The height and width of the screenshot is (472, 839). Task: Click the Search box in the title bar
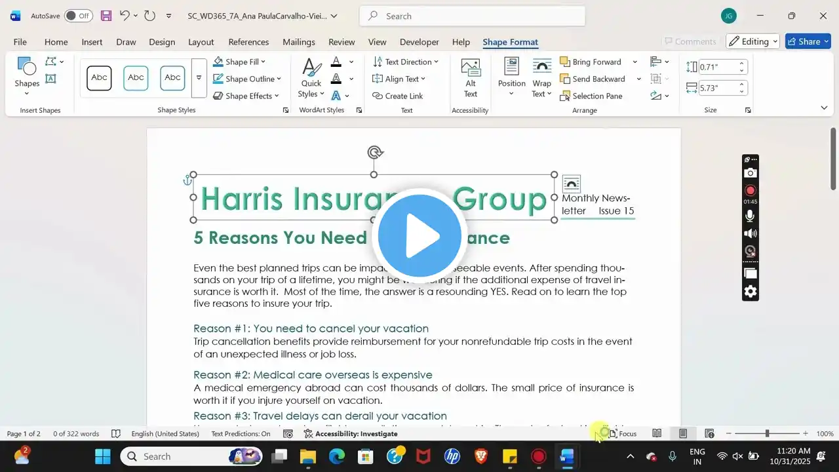tap(472, 16)
